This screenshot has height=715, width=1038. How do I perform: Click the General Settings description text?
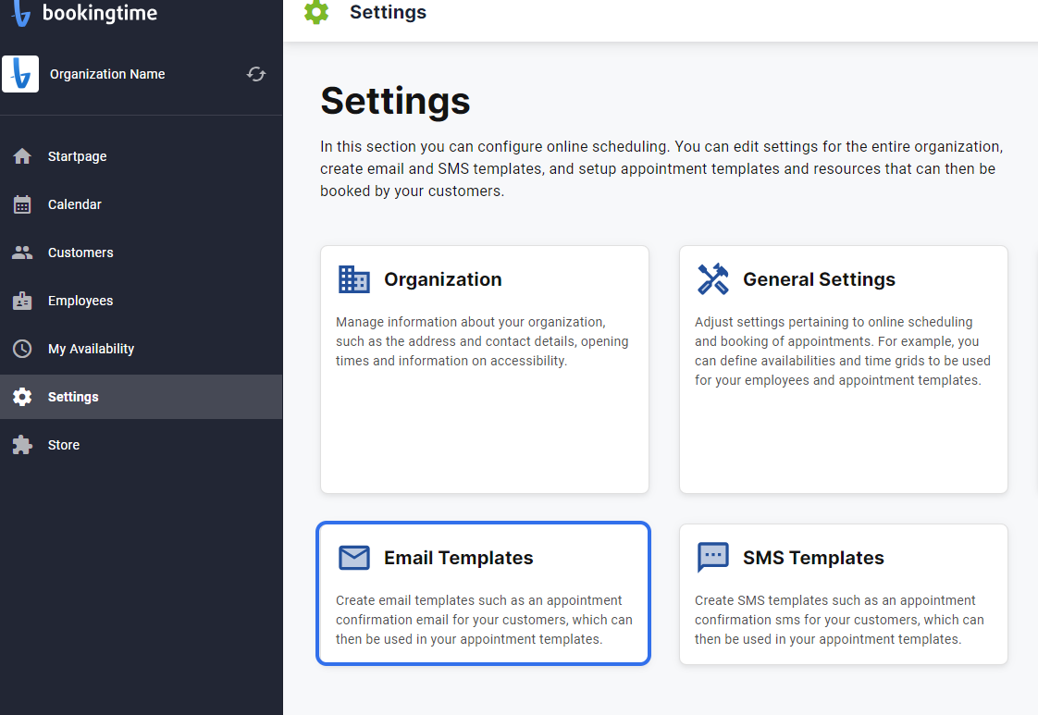842,351
